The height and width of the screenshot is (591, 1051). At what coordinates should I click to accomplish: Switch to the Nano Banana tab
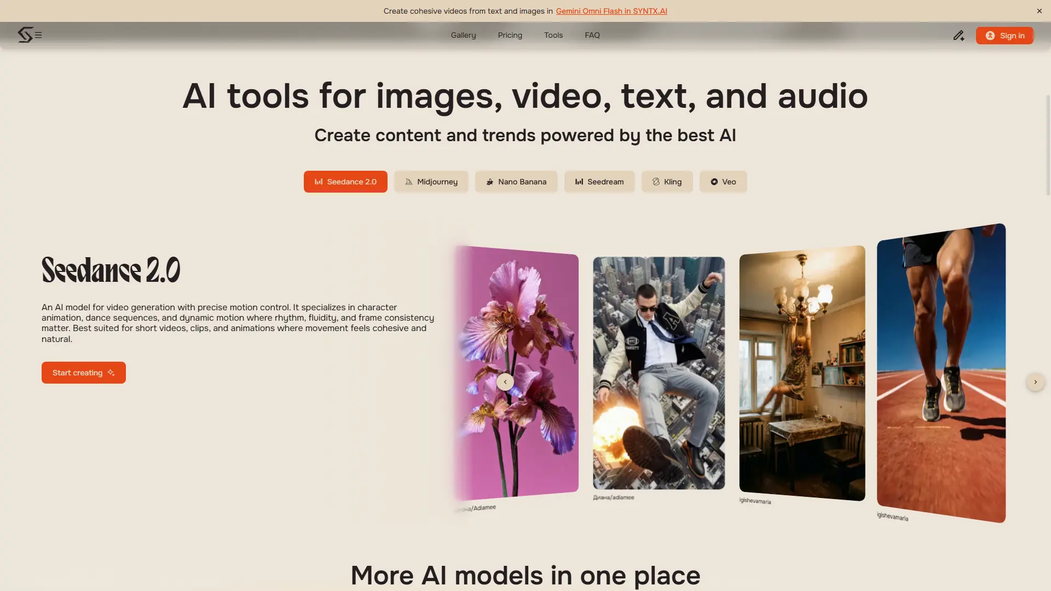[516, 182]
